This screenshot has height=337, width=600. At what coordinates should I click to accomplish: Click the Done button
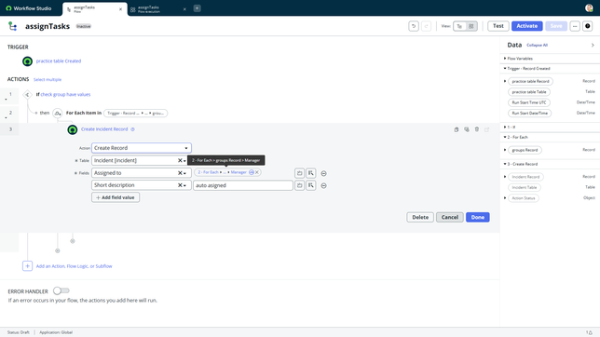click(478, 217)
